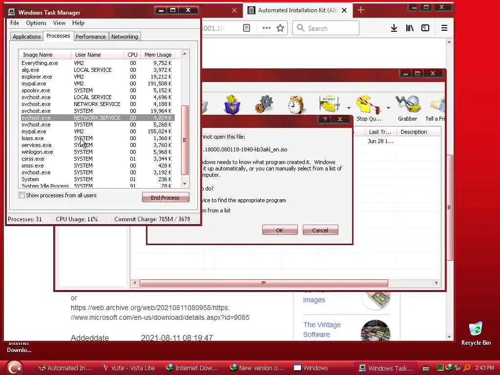The width and height of the screenshot is (500, 375).
Task: Click the help question mark in the dialog
Action: point(325,119)
